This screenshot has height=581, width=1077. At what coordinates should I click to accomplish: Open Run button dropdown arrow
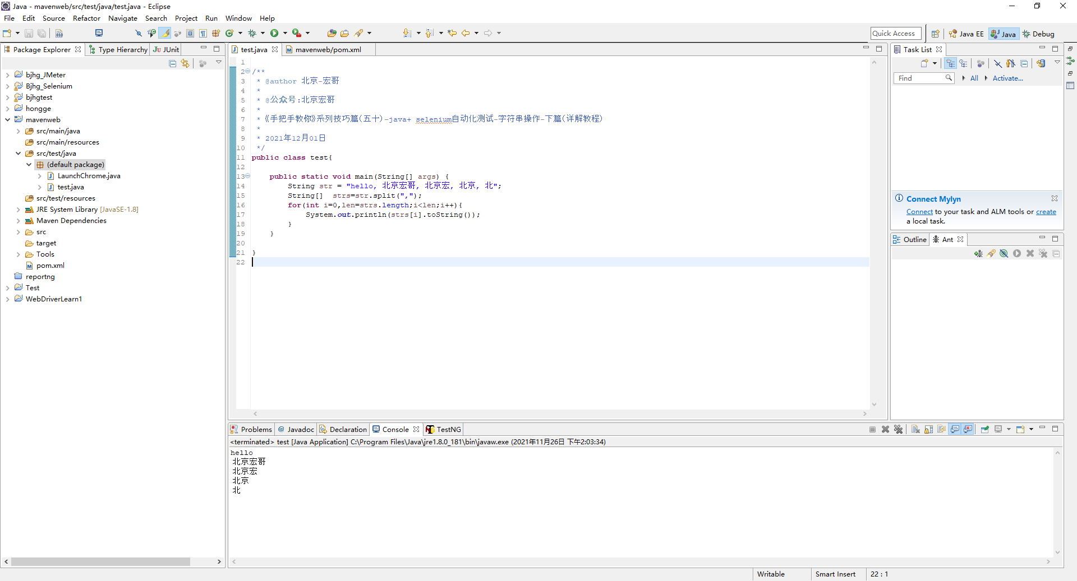pyautogui.click(x=285, y=33)
